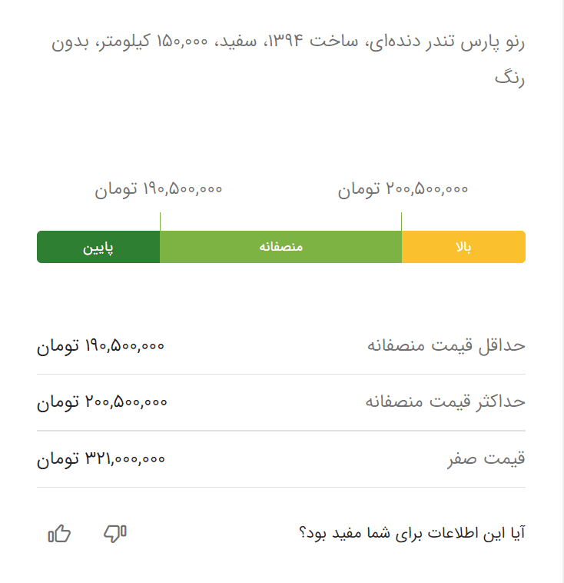Click the word رنگ in the title's second line

click(x=509, y=78)
